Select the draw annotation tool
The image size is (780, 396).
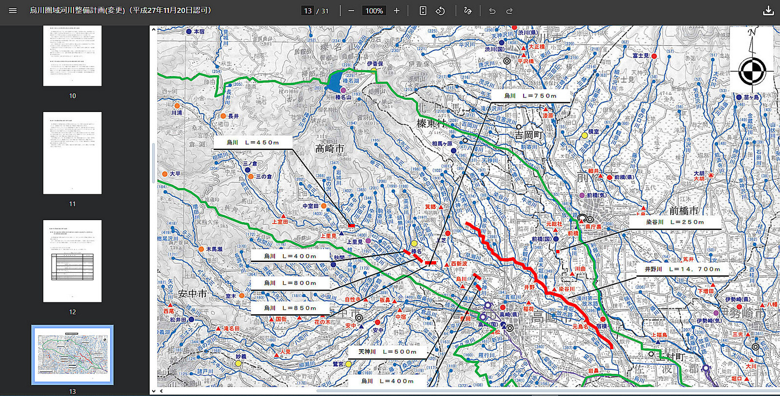(468, 11)
